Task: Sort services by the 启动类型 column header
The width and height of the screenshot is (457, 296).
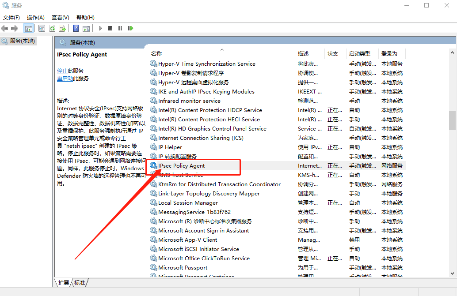Action: tap(359, 54)
